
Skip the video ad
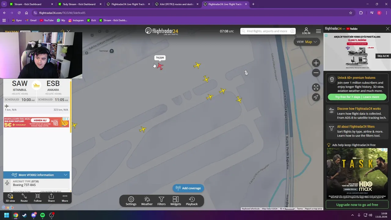383,56
